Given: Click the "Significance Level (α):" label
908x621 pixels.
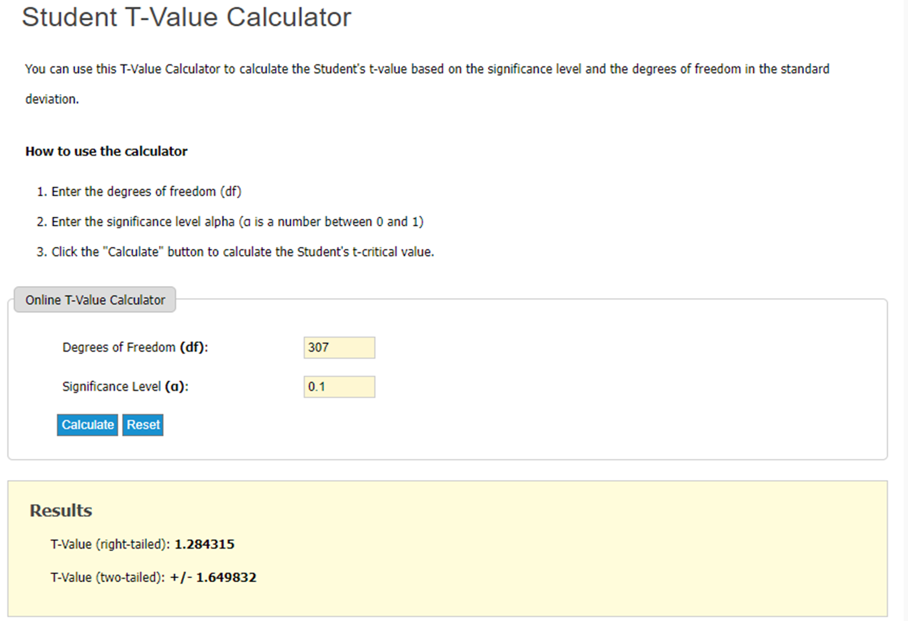Looking at the screenshot, I should (x=125, y=387).
